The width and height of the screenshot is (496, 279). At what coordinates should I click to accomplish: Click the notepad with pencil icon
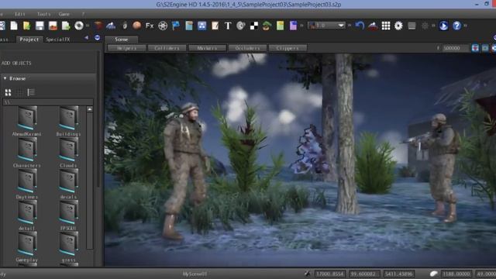215,26
